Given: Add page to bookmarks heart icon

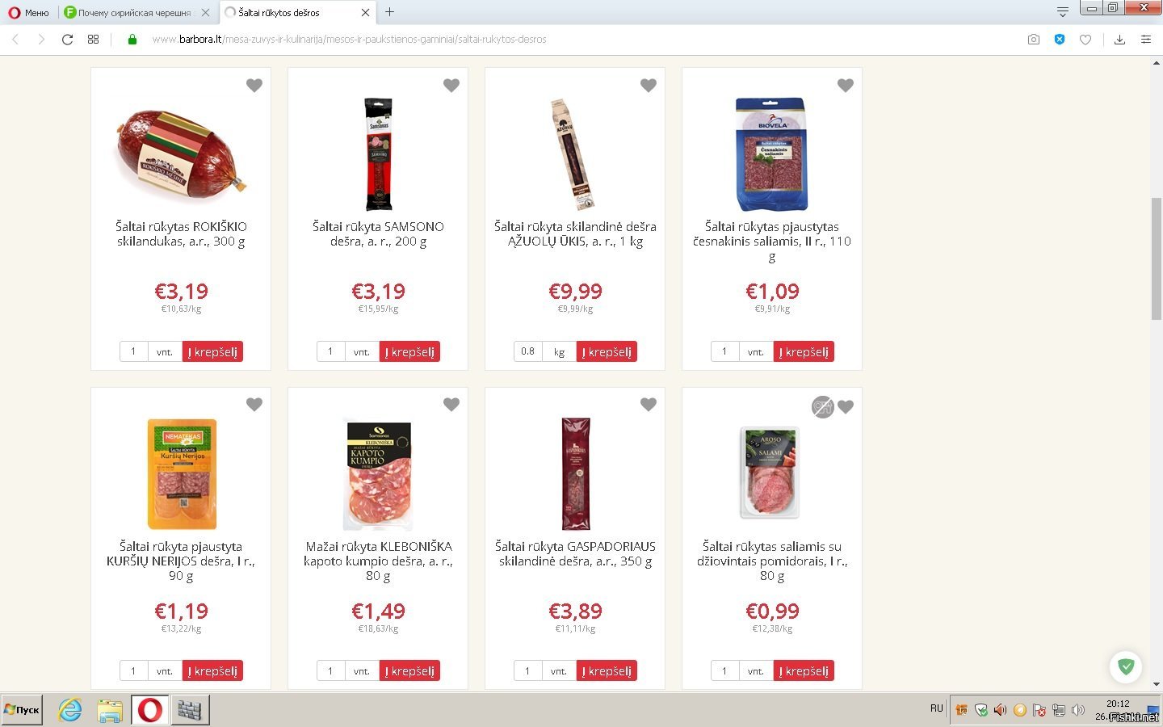Looking at the screenshot, I should click(1085, 39).
